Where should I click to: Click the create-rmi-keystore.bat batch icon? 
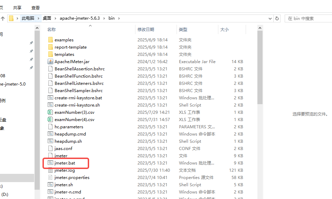point(50,98)
